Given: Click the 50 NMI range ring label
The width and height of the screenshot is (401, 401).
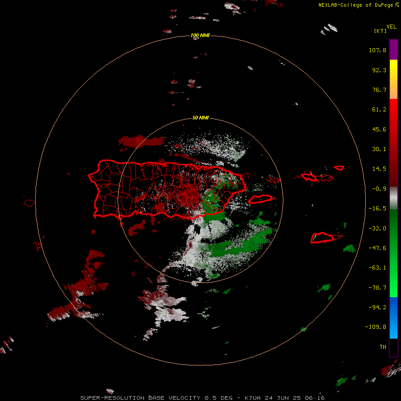Looking at the screenshot, I should click(x=200, y=118).
